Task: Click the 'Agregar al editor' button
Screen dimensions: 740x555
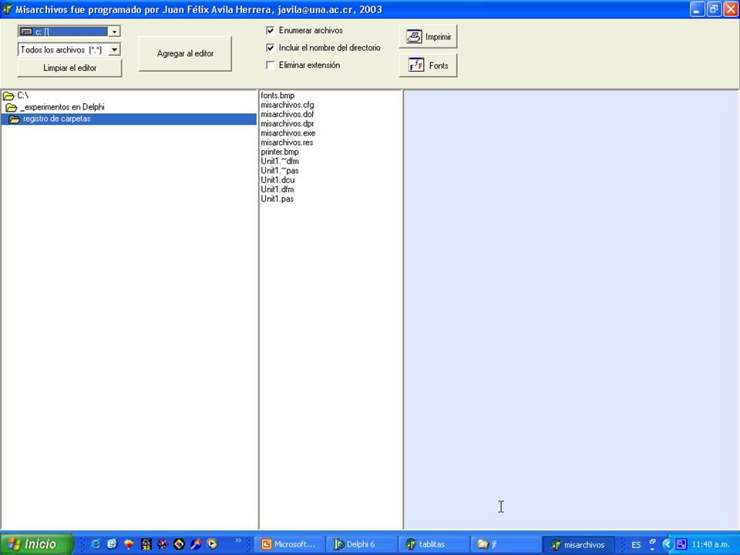Action: tap(185, 54)
